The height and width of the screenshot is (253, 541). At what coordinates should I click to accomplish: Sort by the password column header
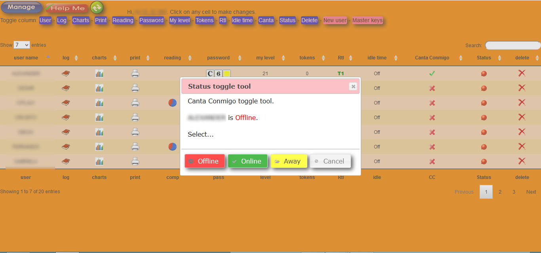click(x=218, y=58)
